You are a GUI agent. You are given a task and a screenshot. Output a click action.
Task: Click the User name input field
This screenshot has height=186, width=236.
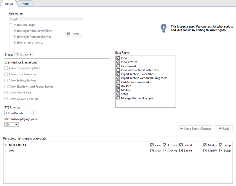coord(46,19)
